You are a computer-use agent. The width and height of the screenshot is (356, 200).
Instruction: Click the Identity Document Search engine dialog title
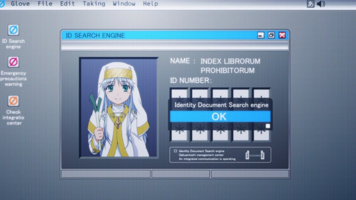tap(221, 105)
